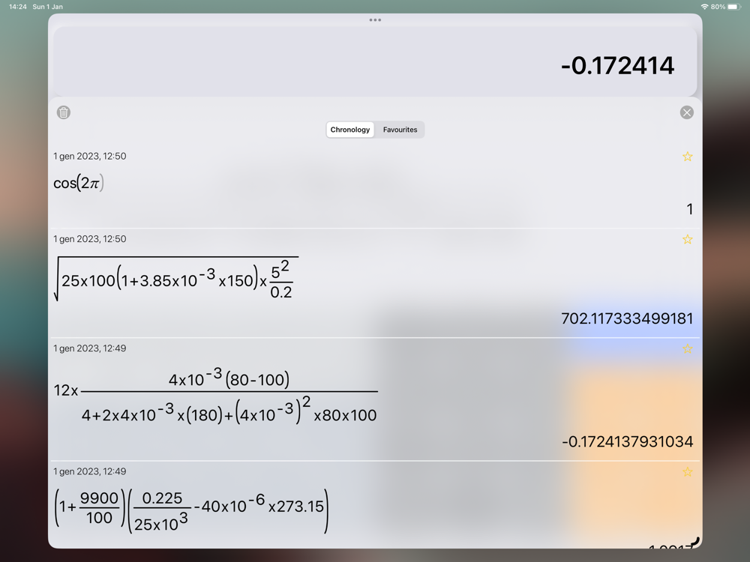Tap the three-dot multitasking handle
This screenshot has width=750, height=562.
click(375, 20)
